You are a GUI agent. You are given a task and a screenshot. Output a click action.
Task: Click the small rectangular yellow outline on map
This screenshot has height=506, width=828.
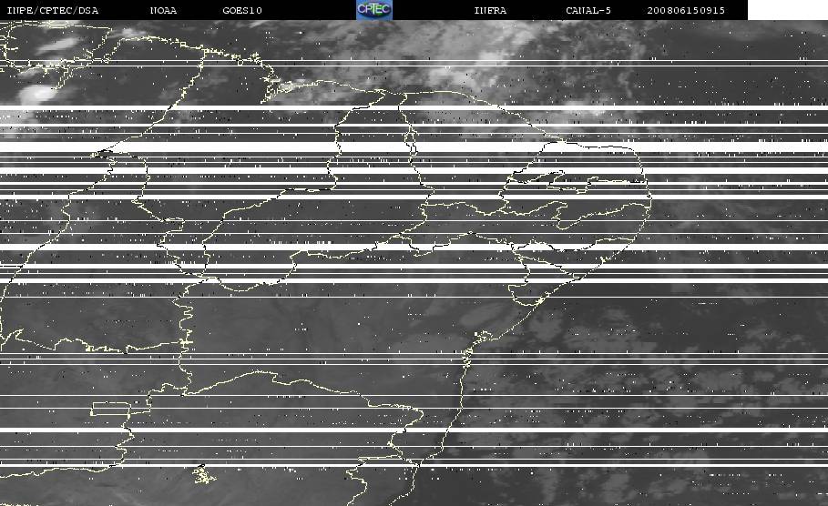[x=111, y=409]
